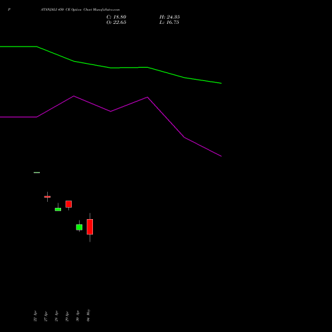Click the low value L: 16.75

[x=169, y=23]
